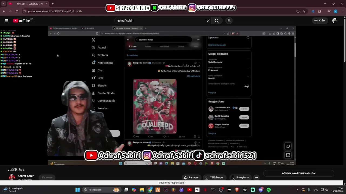
Task: Click the Télécharger download button
Action: click(214, 178)
